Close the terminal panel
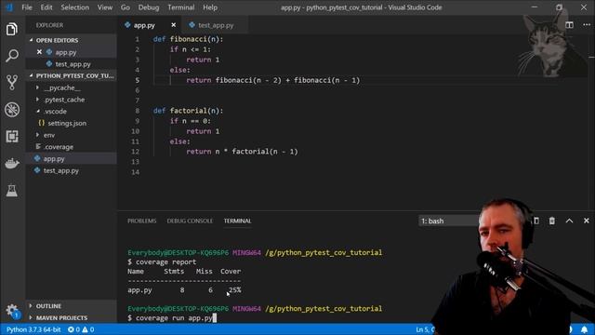Screen dimensions: 595x335 587,221
